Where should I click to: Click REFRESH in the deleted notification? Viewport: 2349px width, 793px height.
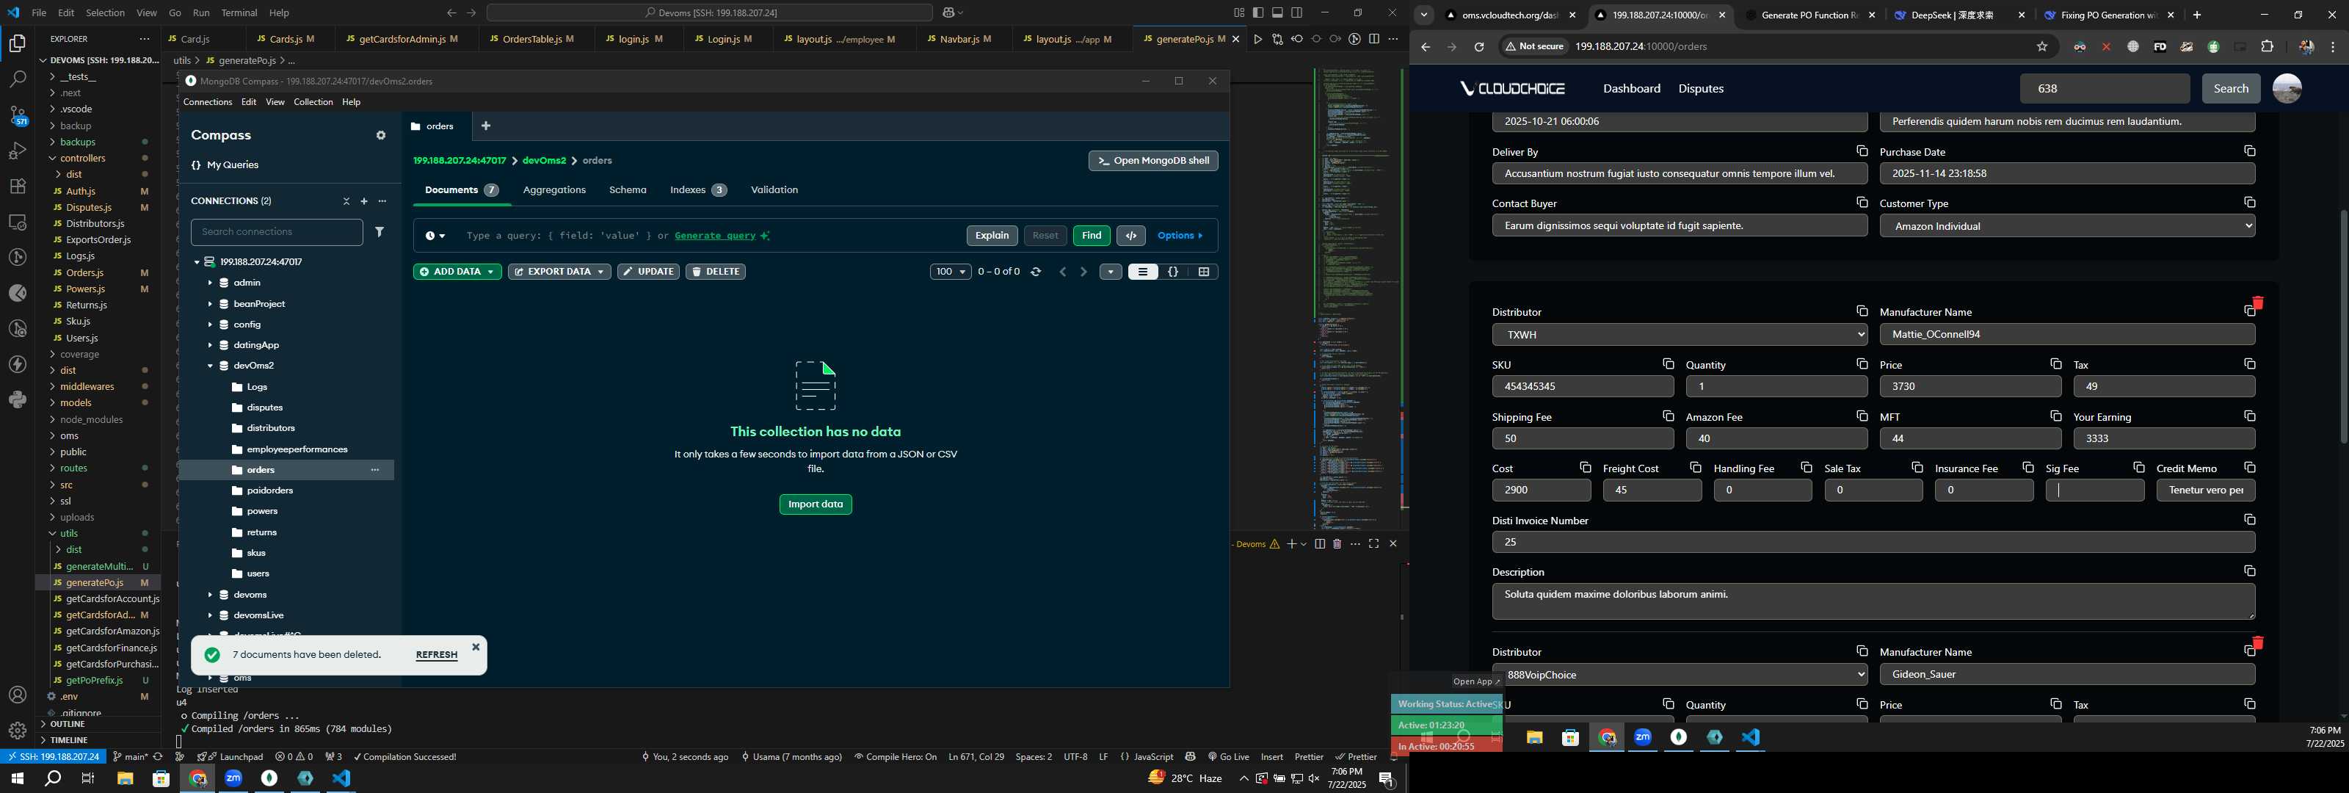[437, 655]
